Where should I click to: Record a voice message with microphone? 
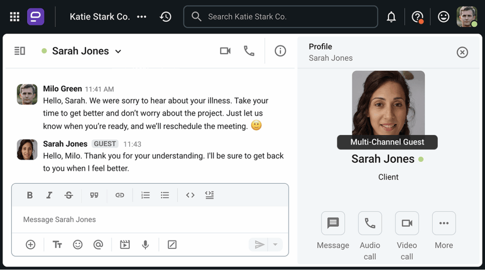145,245
